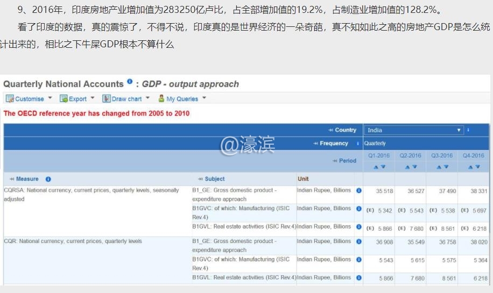Image resolution: width=493 pixels, height=293 pixels.
Task: Click the manufacturing value 5 615
Action: (418, 260)
